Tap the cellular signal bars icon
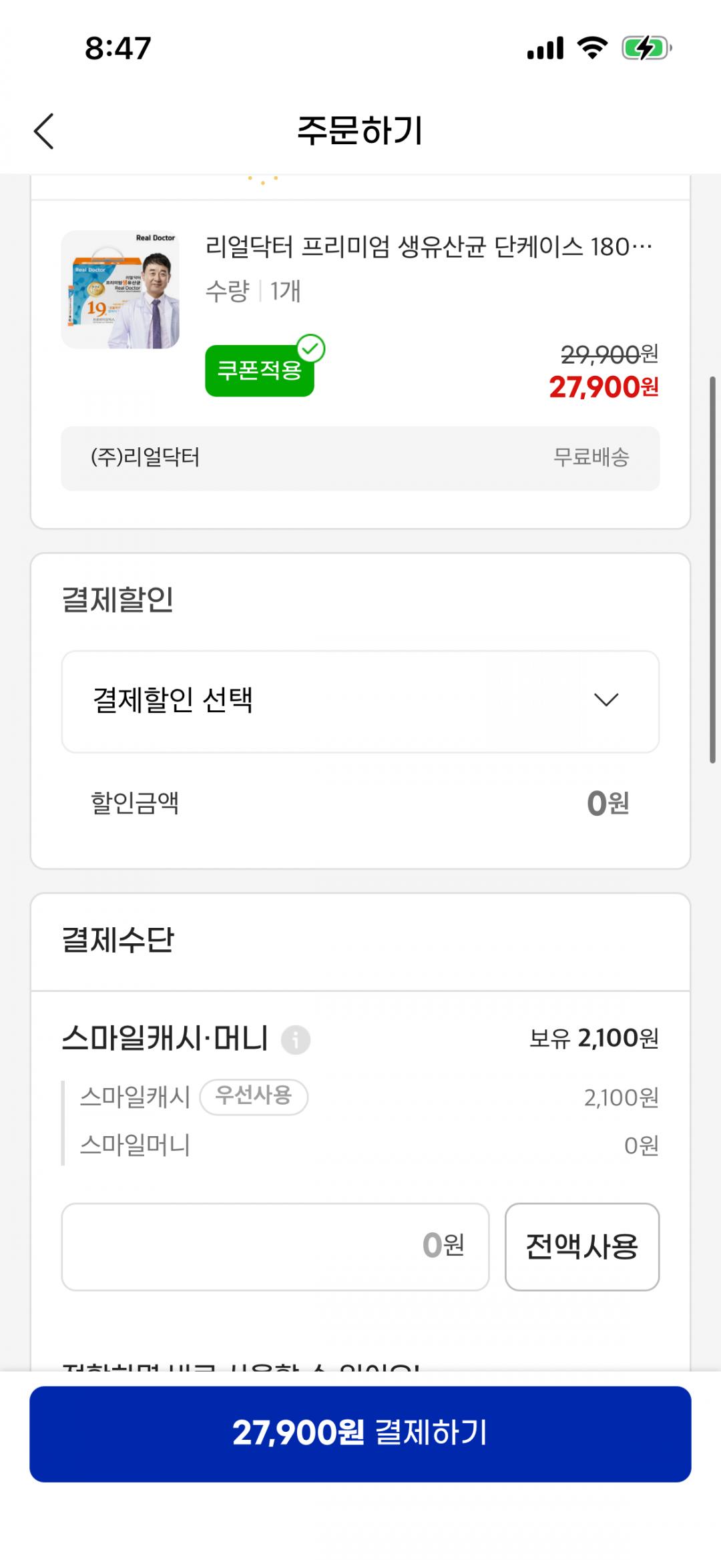 click(x=545, y=49)
